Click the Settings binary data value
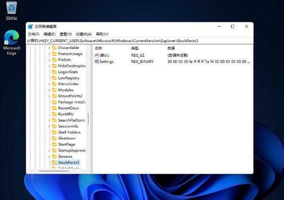The image size is (284, 200). point(209,62)
